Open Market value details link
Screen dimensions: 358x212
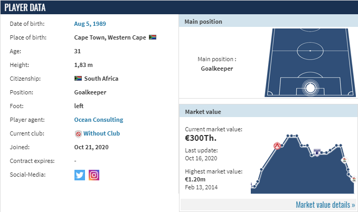pyautogui.click(x=325, y=205)
